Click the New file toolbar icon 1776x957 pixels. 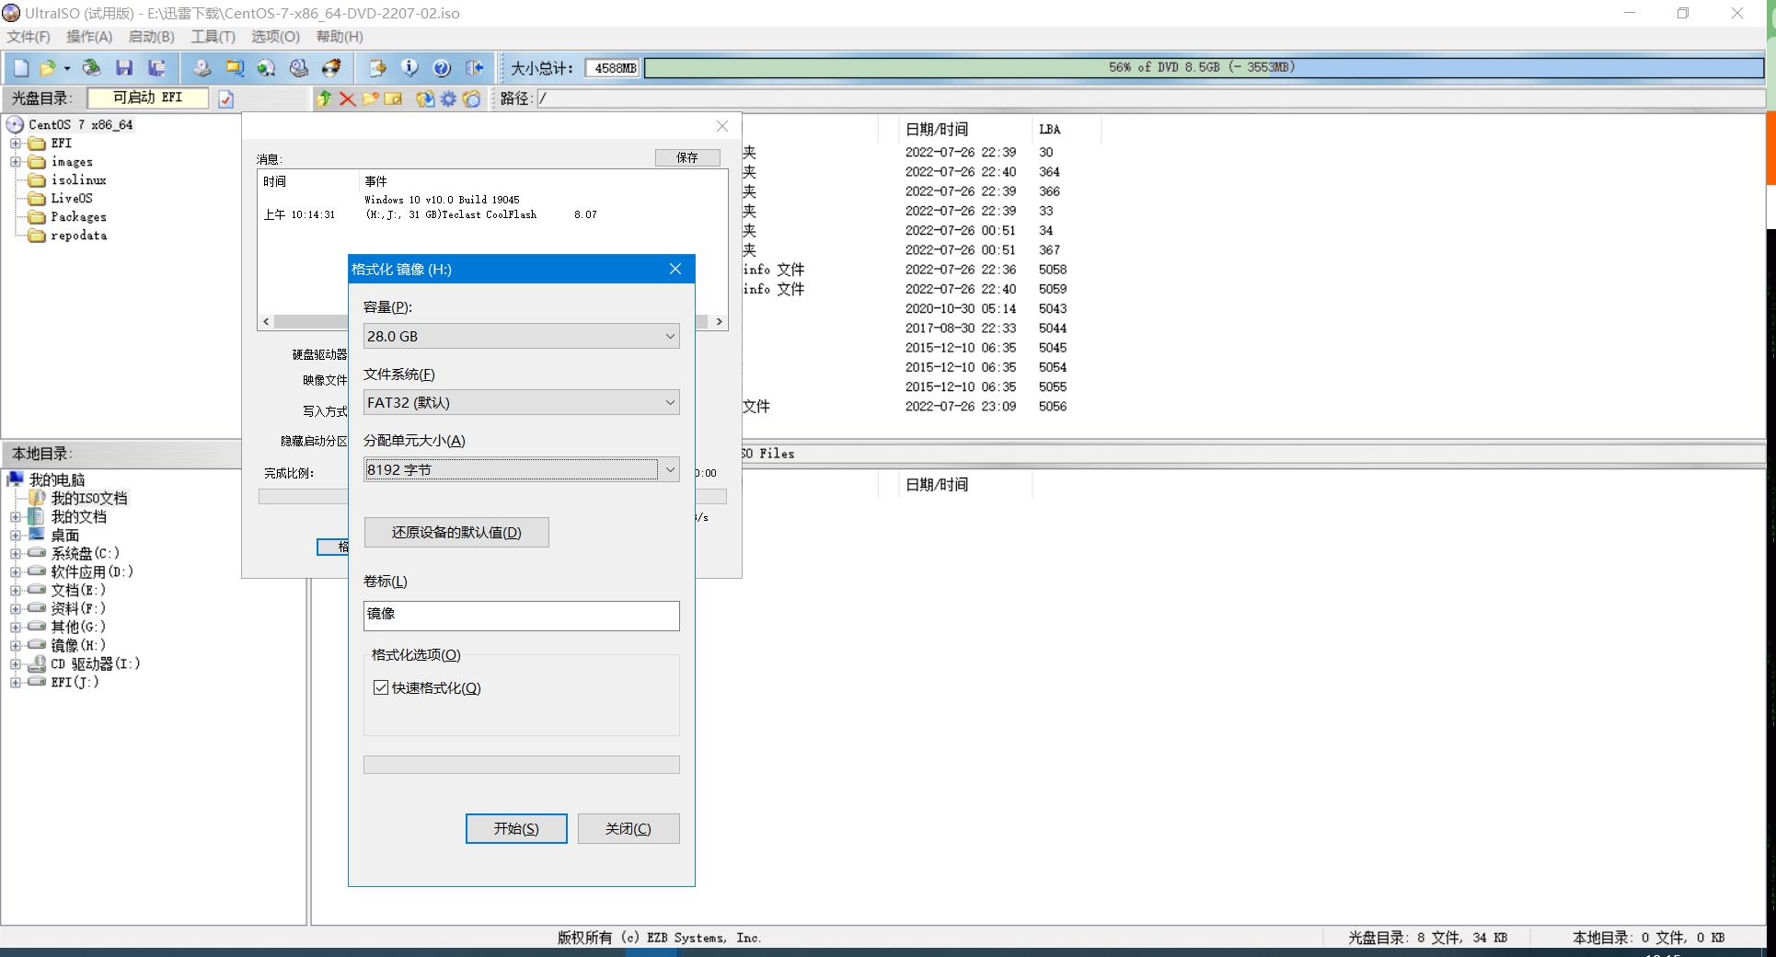(x=21, y=68)
